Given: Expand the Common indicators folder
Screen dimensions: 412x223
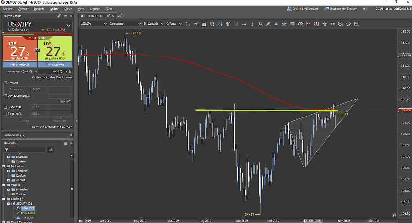Looking at the screenshot, I should click(8, 171).
